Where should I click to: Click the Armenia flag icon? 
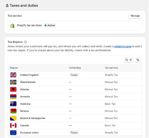pyautogui.click(x=13, y=97)
